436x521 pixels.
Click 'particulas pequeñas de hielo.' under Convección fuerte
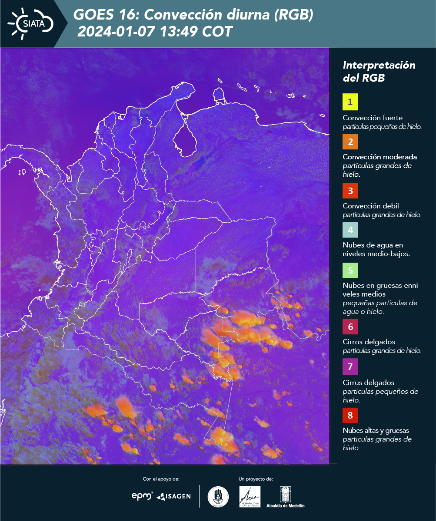[x=383, y=127]
